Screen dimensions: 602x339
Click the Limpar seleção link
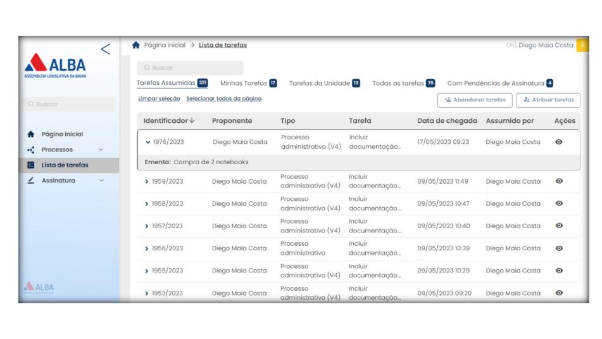(x=158, y=98)
